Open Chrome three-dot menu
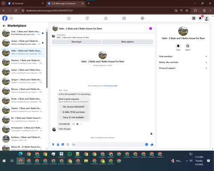This screenshot has width=214, height=171. [x=210, y=10]
